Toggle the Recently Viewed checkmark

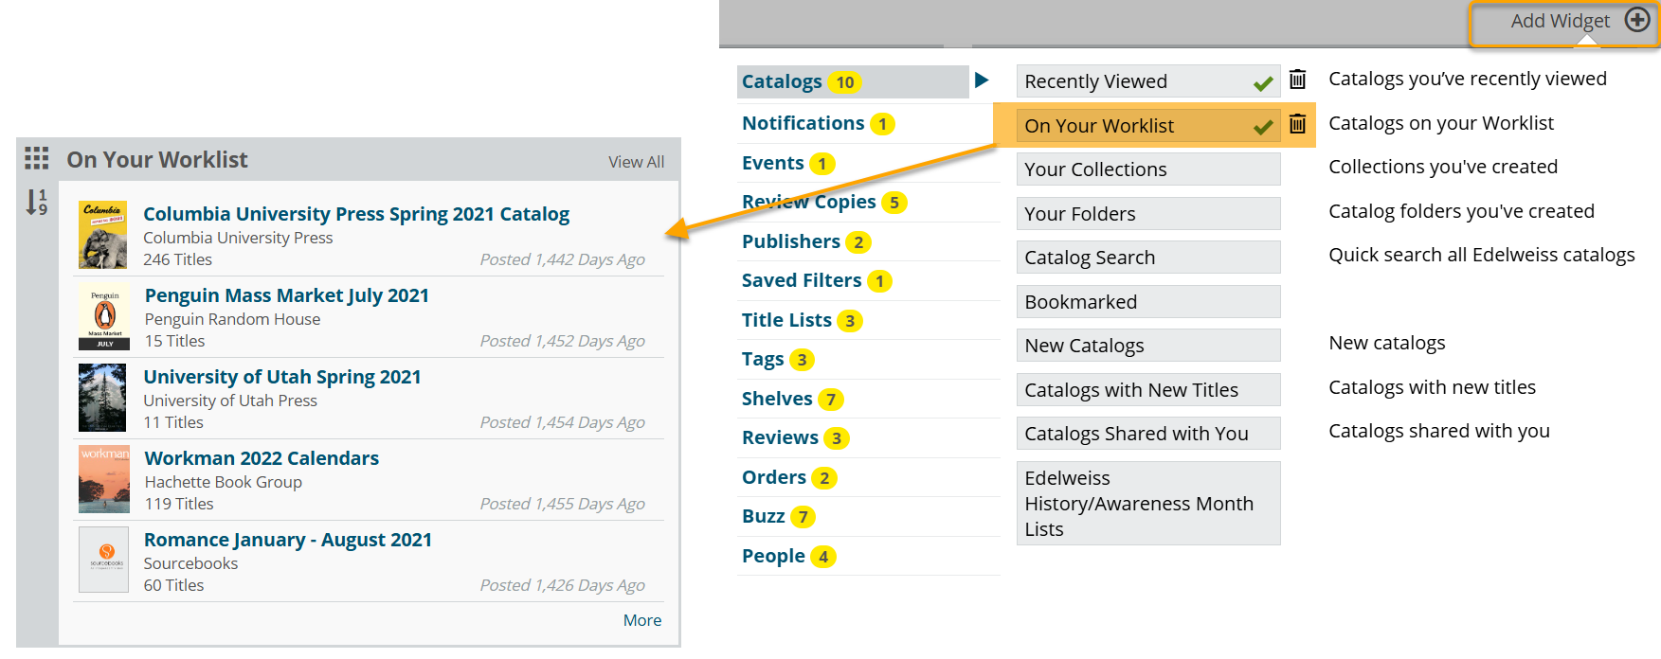click(x=1262, y=83)
